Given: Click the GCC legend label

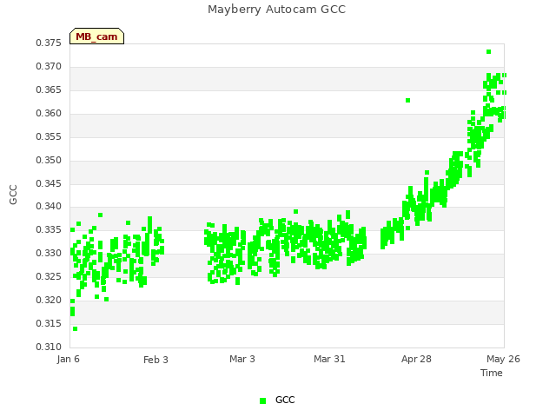Looking at the screenshot, I should click(x=285, y=400).
